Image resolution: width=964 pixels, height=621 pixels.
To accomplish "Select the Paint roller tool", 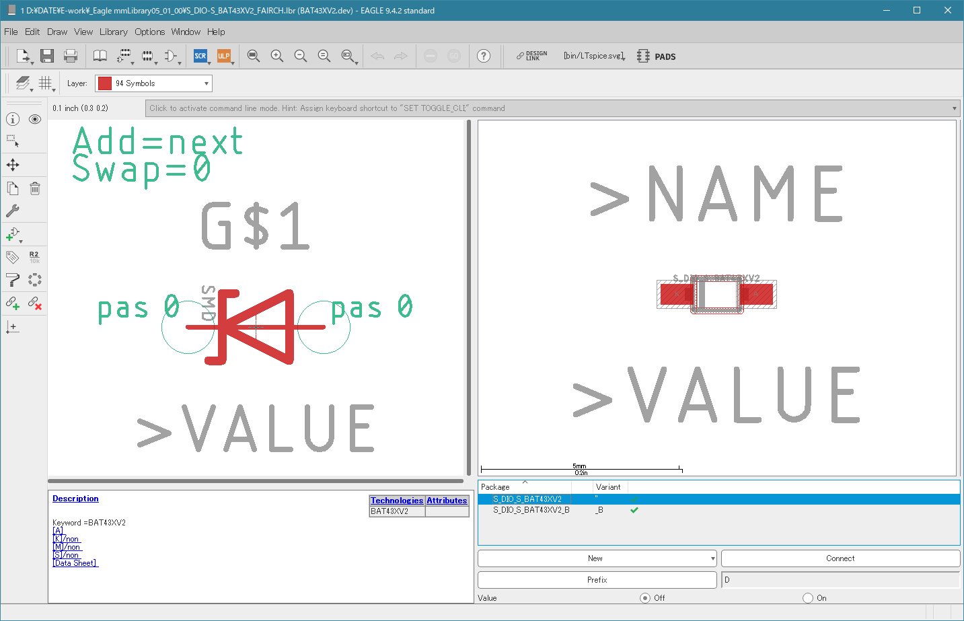I will (13, 280).
